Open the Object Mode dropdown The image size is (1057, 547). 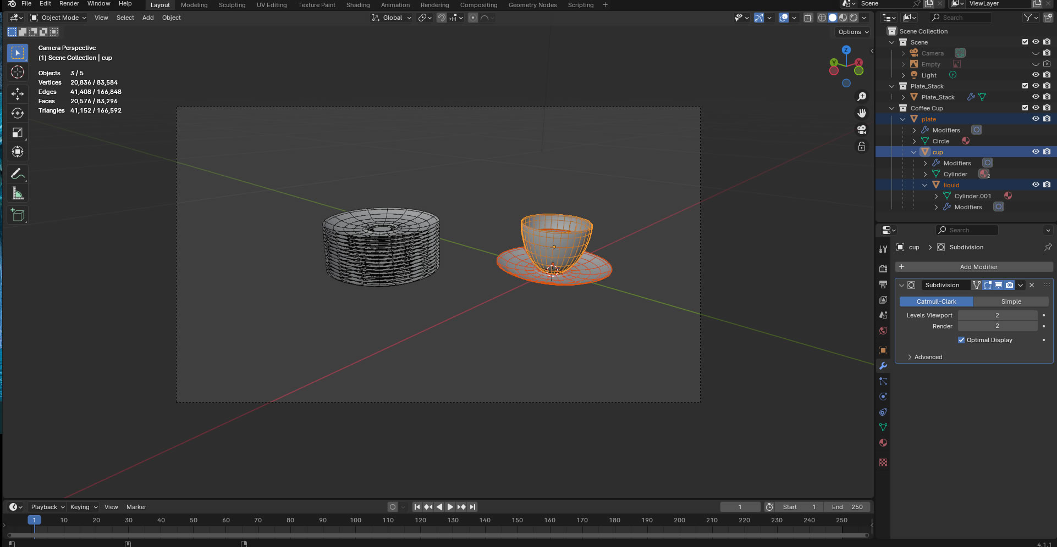tap(58, 18)
